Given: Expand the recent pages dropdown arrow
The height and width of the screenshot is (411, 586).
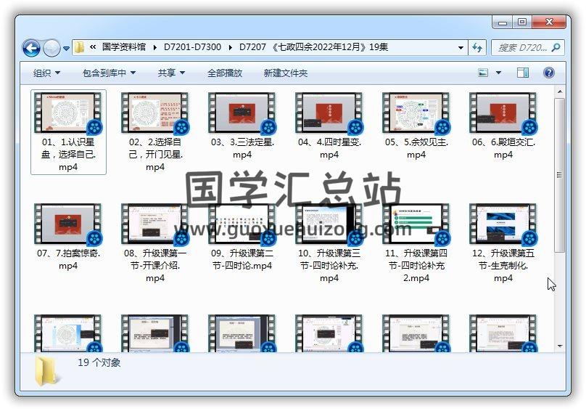Looking at the screenshot, I should click(x=67, y=49).
